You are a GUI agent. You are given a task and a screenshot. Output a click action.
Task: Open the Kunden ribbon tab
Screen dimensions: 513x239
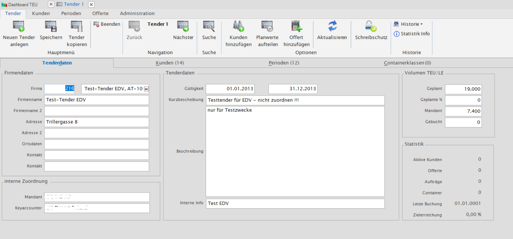(41, 14)
